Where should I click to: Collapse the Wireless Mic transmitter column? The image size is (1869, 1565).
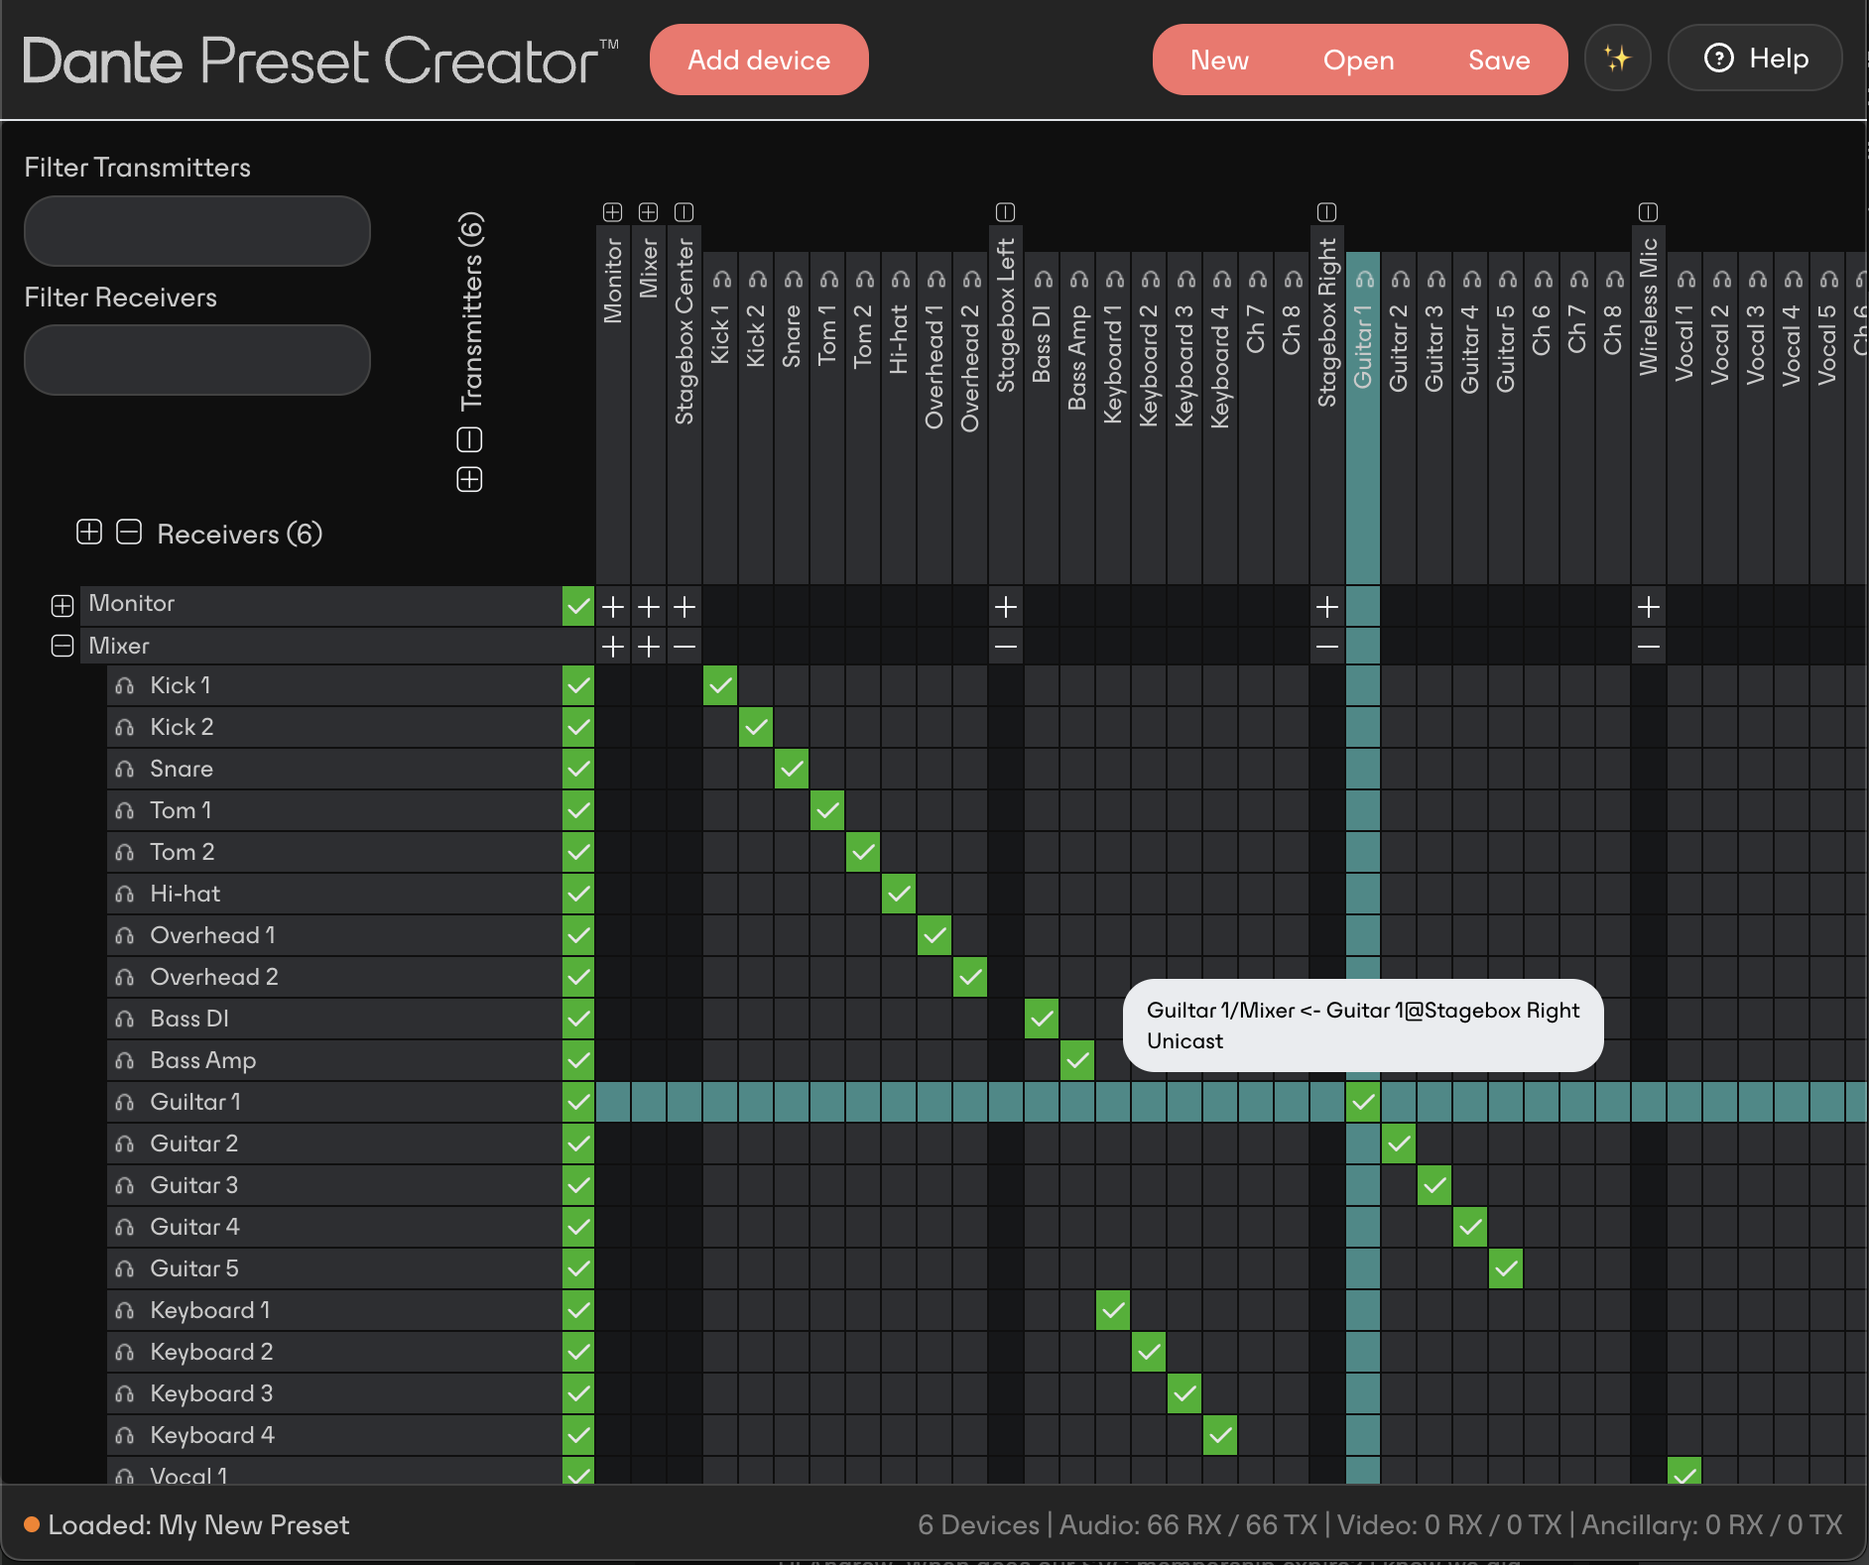(x=1649, y=212)
